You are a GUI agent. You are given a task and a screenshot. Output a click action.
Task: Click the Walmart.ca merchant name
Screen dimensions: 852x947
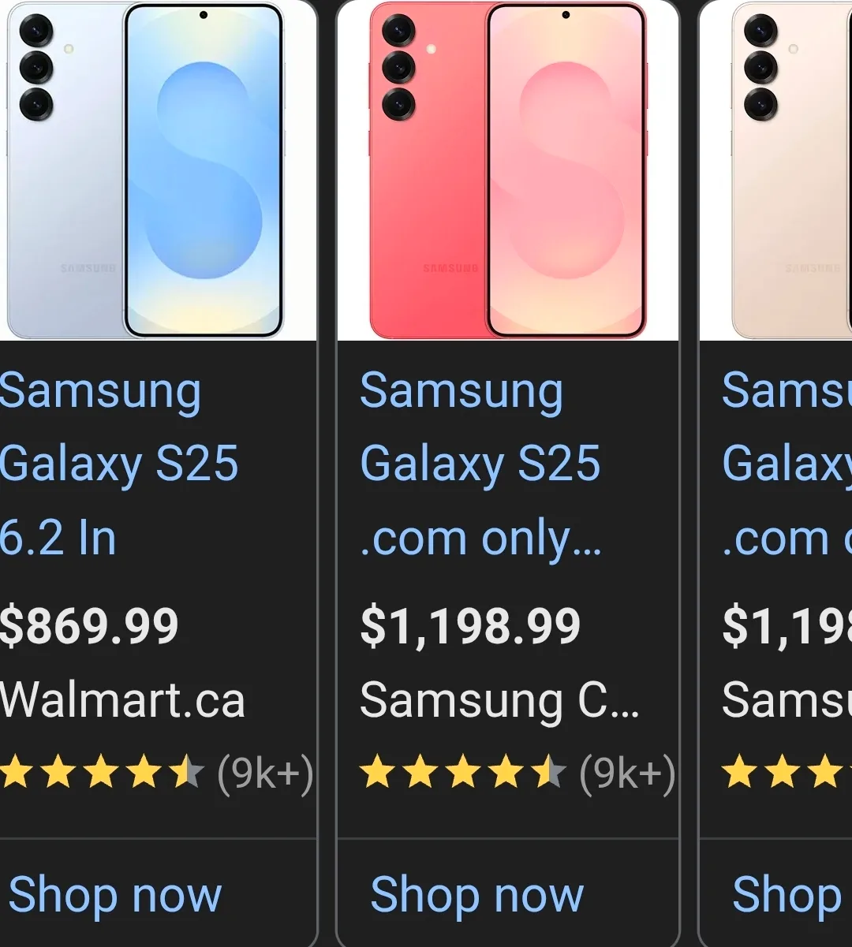(x=122, y=700)
